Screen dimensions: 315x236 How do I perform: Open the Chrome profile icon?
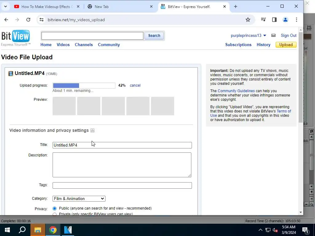pyautogui.click(x=285, y=20)
